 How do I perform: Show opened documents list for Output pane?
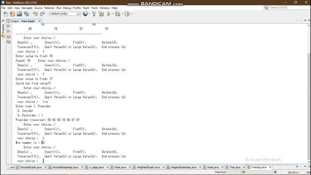(305, 20)
